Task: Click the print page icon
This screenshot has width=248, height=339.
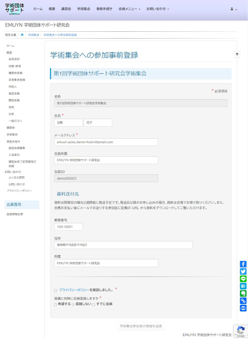Action: pyautogui.click(x=243, y=308)
